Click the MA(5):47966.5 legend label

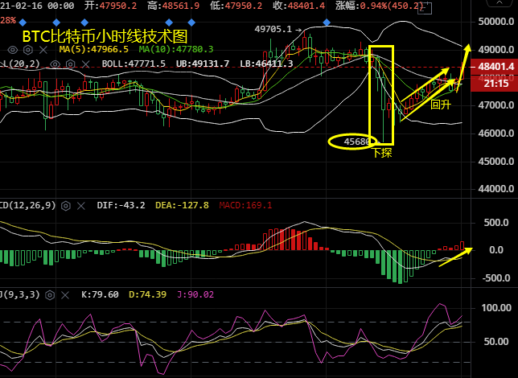point(94,50)
